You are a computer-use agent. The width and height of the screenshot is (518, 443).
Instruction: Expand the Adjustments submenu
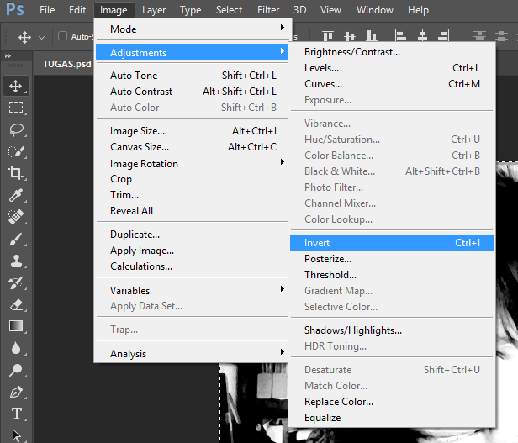pos(192,52)
